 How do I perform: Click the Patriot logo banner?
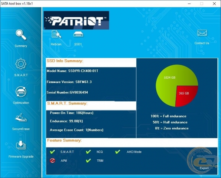coord(77,20)
